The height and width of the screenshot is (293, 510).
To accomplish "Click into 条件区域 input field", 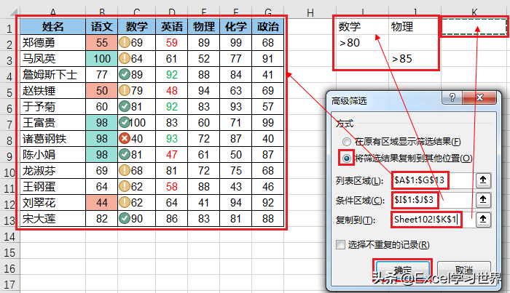I will (433, 200).
